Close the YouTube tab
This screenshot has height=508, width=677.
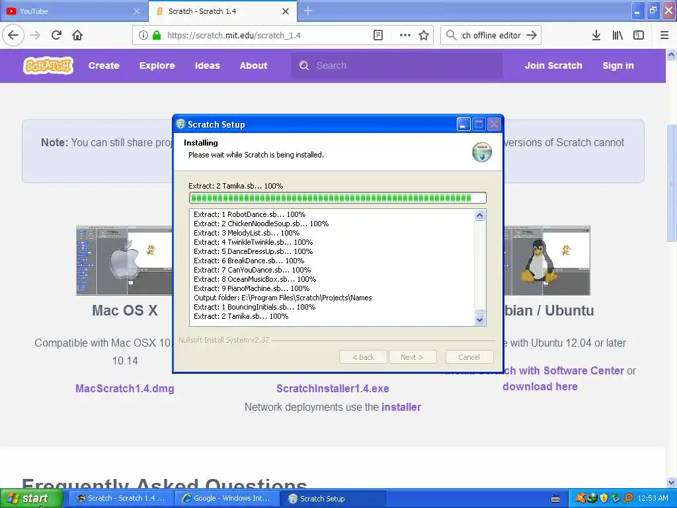136,11
